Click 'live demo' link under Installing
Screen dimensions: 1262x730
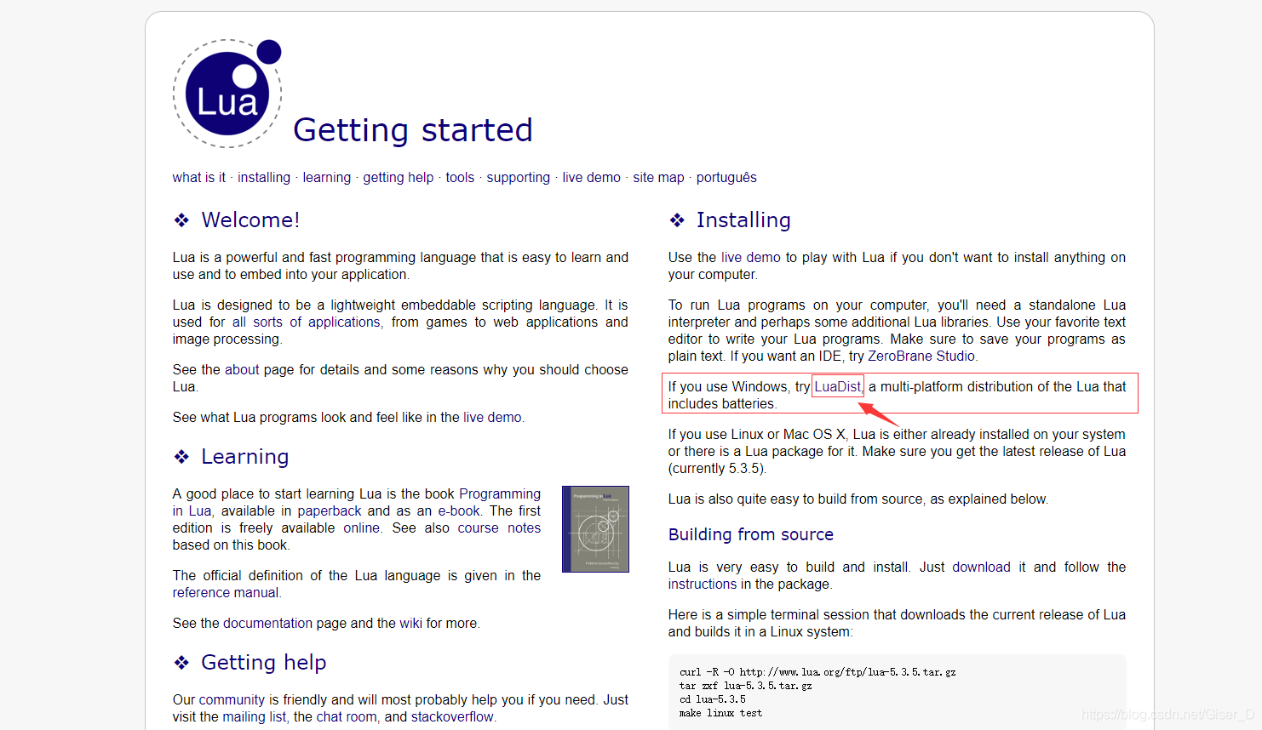click(x=751, y=257)
